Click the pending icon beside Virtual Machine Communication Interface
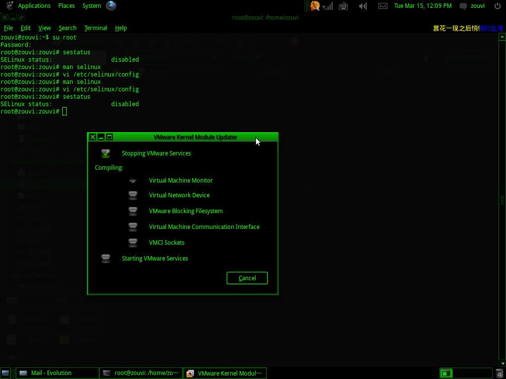506x379 pixels. click(132, 227)
